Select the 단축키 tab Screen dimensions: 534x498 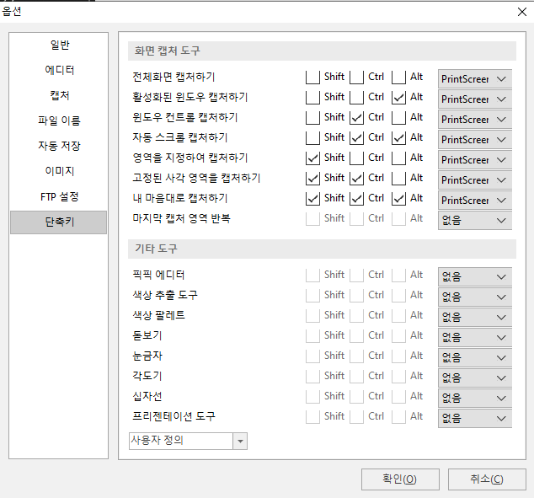(59, 222)
